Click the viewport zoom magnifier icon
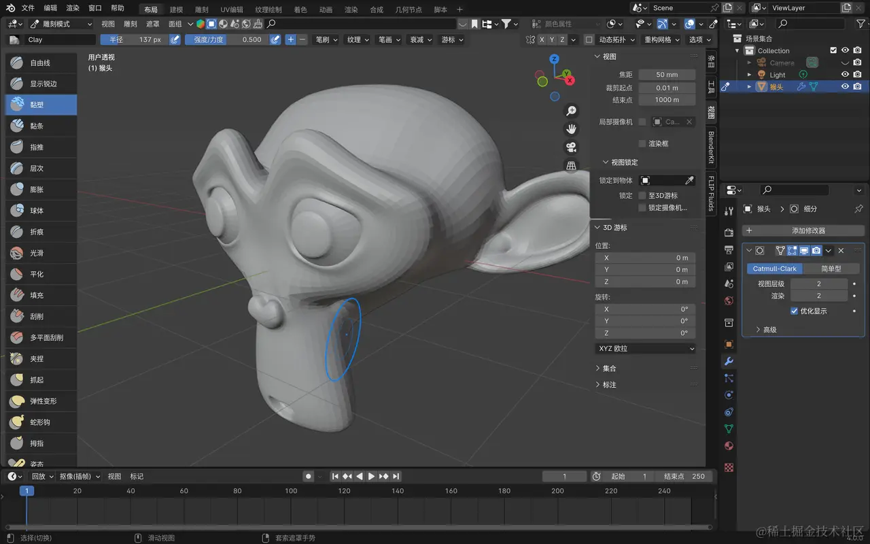 pyautogui.click(x=572, y=111)
